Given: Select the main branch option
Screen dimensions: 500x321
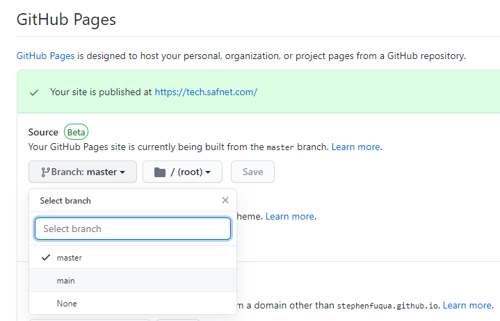Looking at the screenshot, I should [133, 280].
